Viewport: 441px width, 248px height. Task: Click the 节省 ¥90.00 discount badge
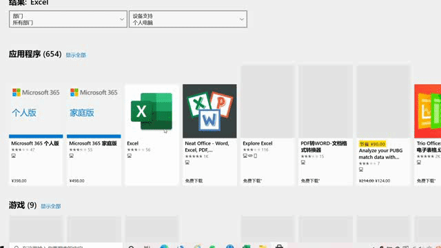point(372,144)
